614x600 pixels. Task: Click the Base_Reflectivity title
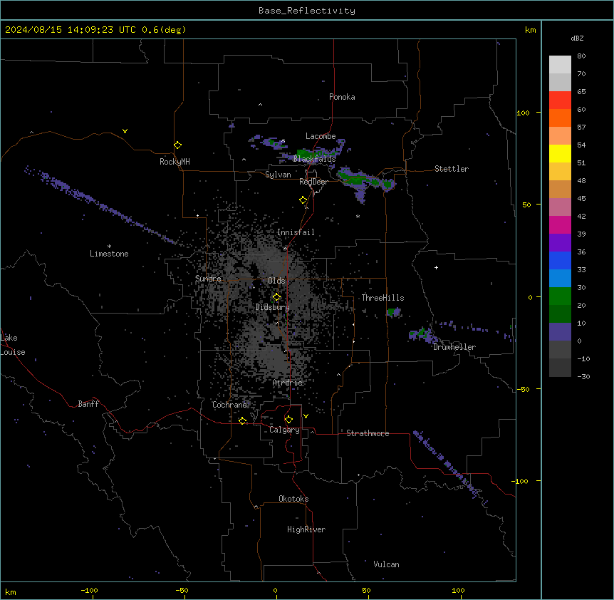tap(307, 11)
